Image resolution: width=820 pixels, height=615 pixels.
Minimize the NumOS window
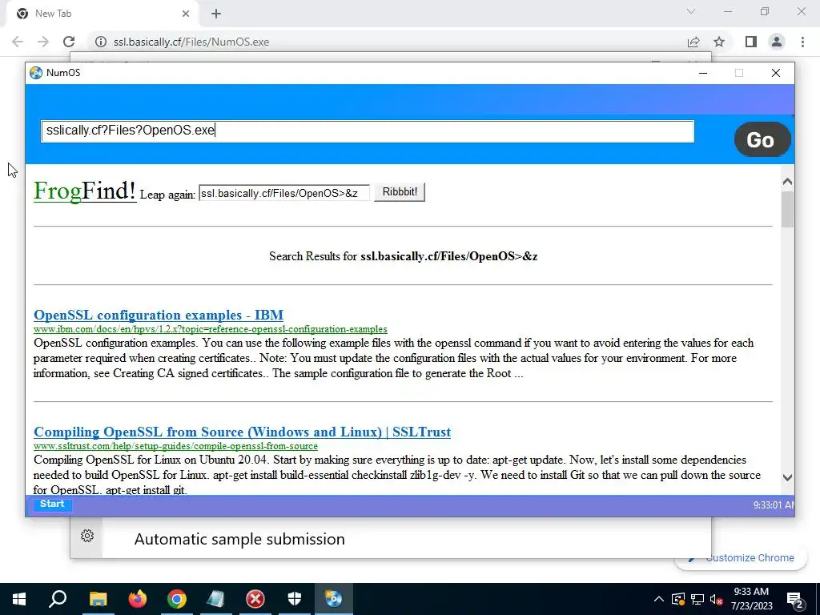[x=703, y=73]
